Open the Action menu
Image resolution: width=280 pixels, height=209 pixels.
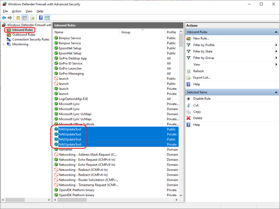[x=17, y=11]
